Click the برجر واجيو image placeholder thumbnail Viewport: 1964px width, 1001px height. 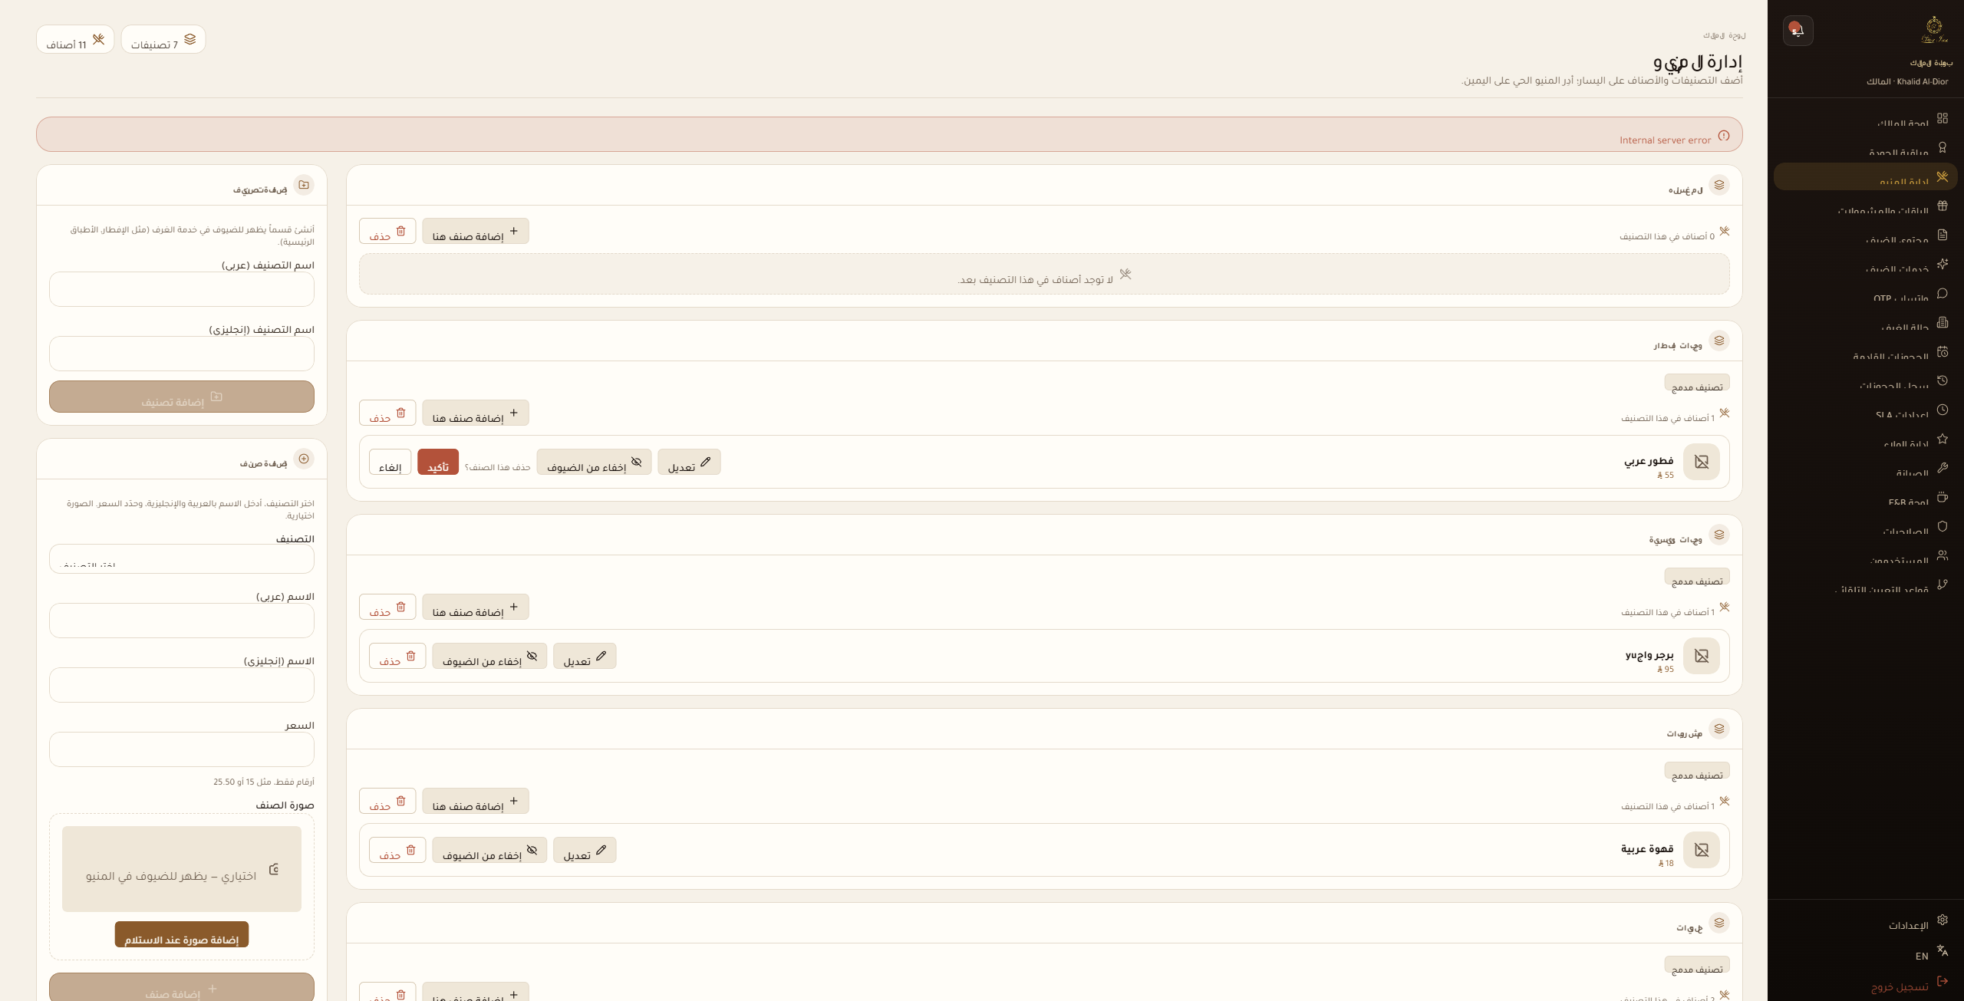1702,656
